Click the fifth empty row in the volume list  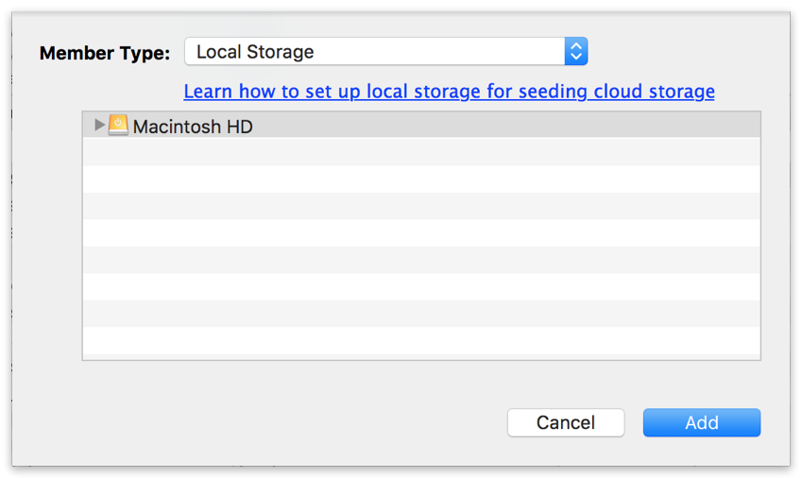click(x=421, y=260)
